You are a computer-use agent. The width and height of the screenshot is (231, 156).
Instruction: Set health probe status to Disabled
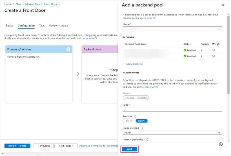129,98
